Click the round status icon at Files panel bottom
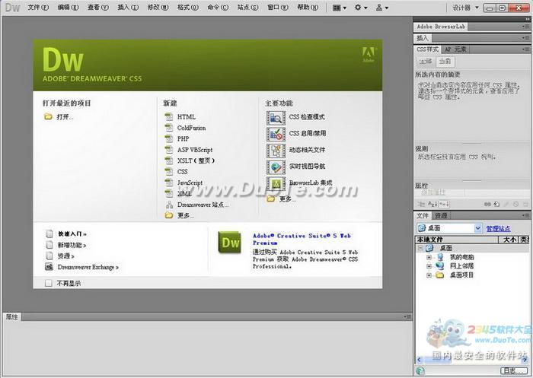533x378 pixels. tap(420, 370)
